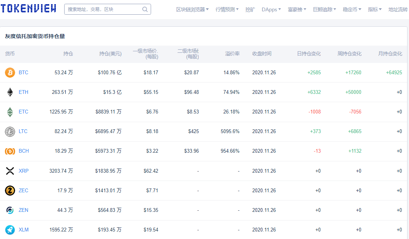Select the 954.66% BCH premium cell
Image resolution: width=409 pixels, height=239 pixels.
(230, 151)
